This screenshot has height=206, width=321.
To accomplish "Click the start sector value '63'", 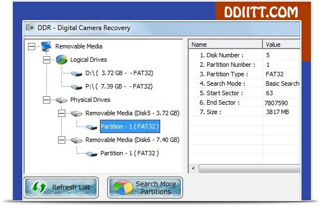I will coord(269,93).
